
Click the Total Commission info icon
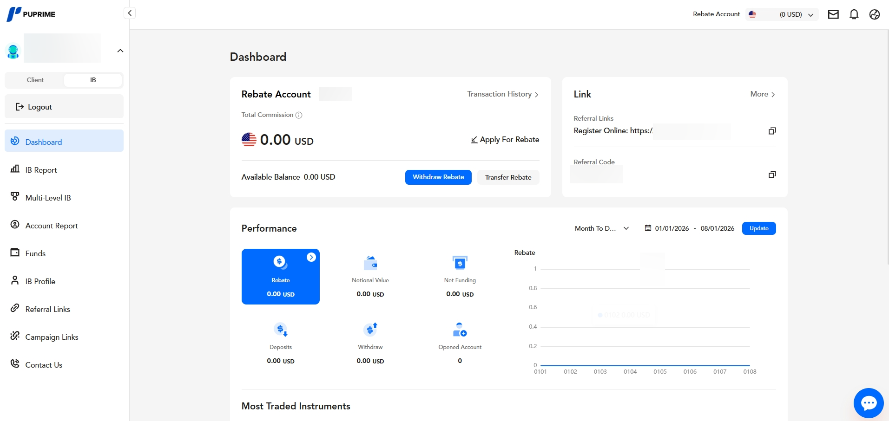pos(299,115)
